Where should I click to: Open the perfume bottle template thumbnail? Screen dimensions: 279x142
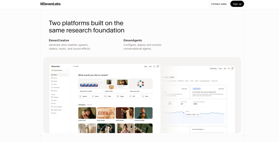(87, 128)
